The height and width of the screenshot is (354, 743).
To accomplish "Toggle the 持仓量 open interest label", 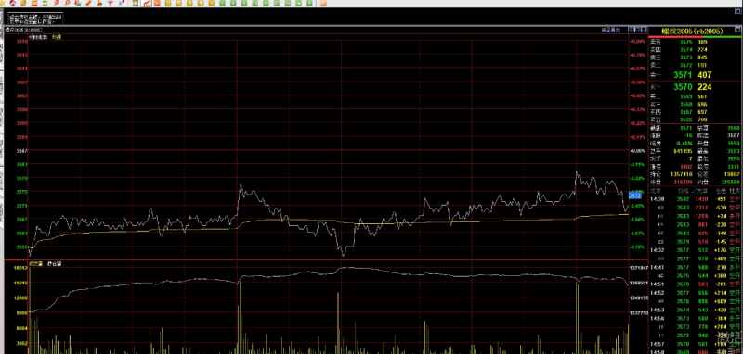I will 54,264.
